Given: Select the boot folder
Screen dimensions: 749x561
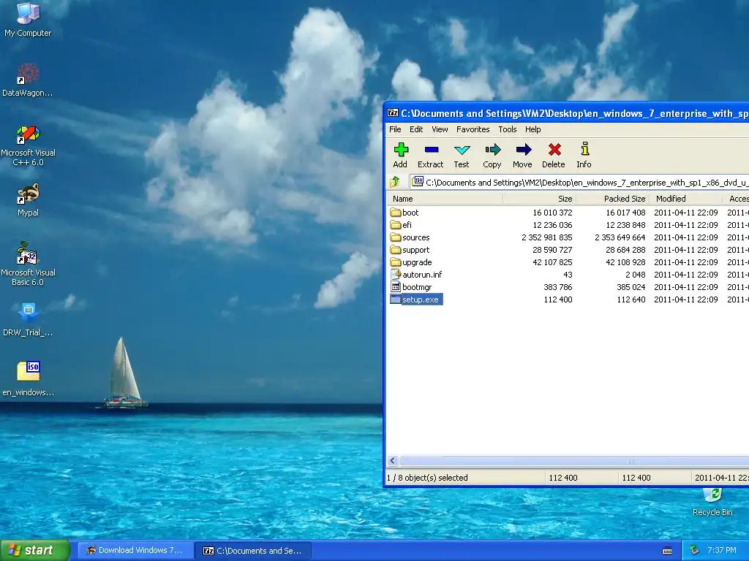Looking at the screenshot, I should (x=404, y=213).
